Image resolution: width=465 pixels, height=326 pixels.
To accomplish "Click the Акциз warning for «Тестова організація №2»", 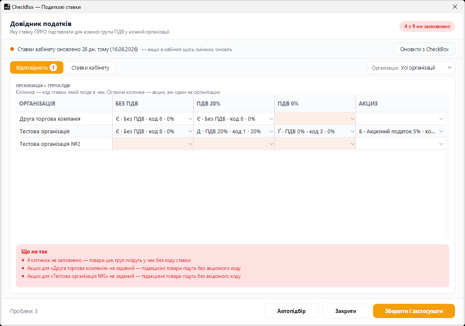I will point(134,277).
